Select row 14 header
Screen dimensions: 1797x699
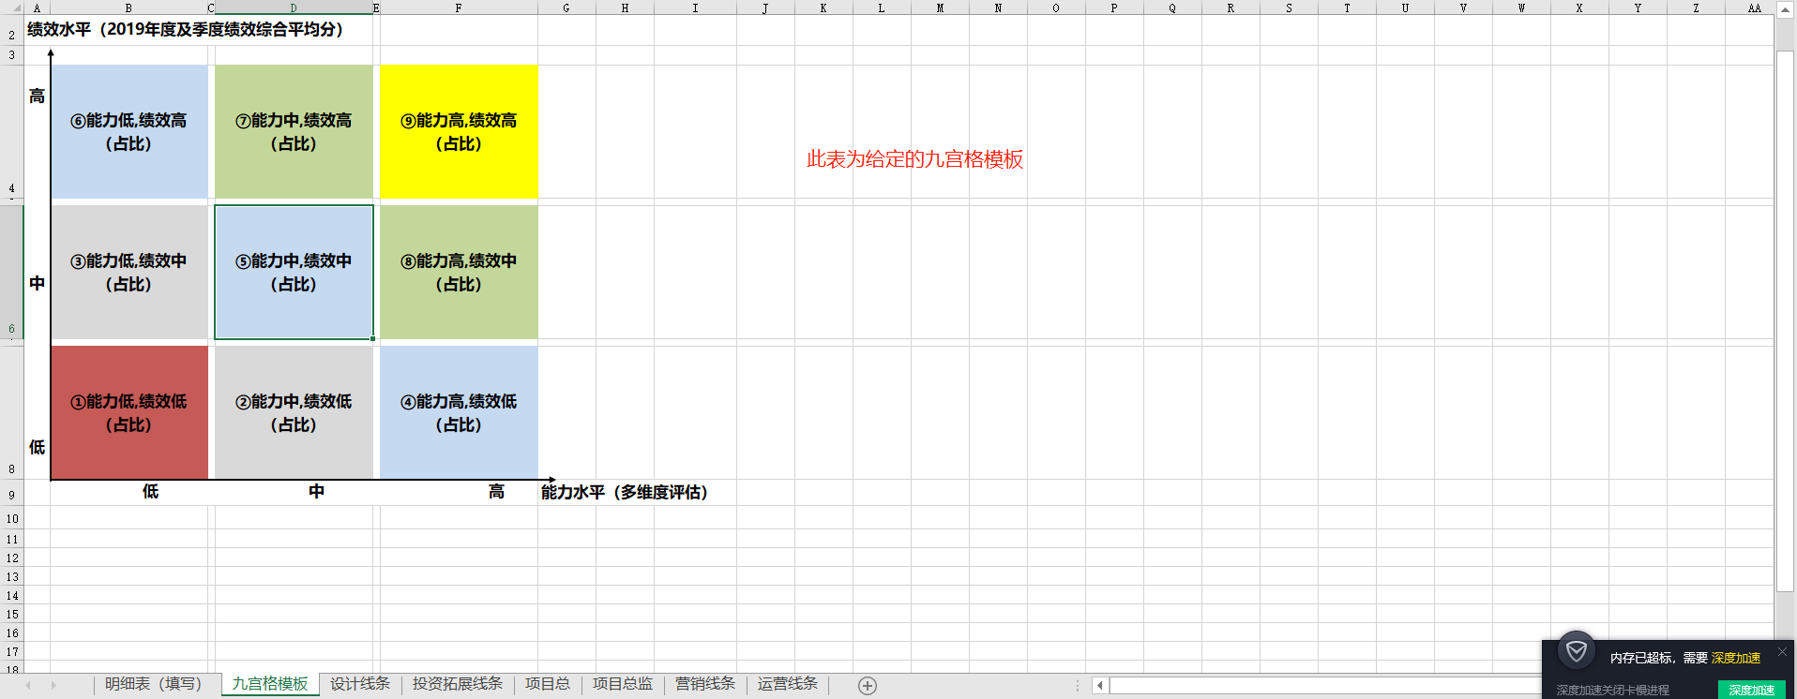point(12,595)
